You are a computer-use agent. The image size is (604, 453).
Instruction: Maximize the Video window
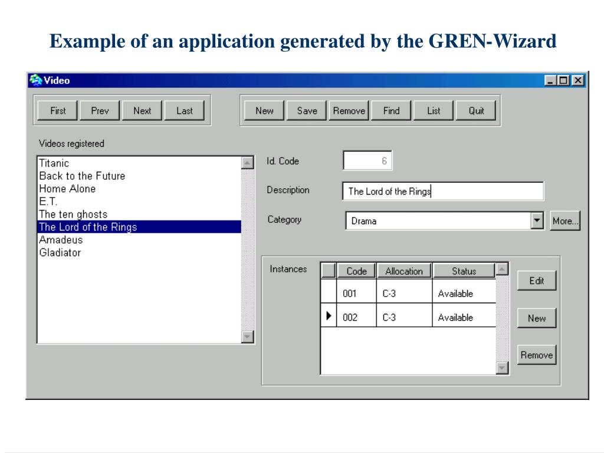pos(563,80)
